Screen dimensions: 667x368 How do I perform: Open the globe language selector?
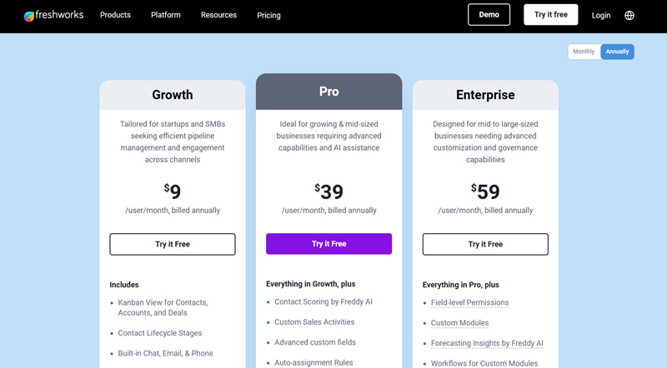point(629,15)
